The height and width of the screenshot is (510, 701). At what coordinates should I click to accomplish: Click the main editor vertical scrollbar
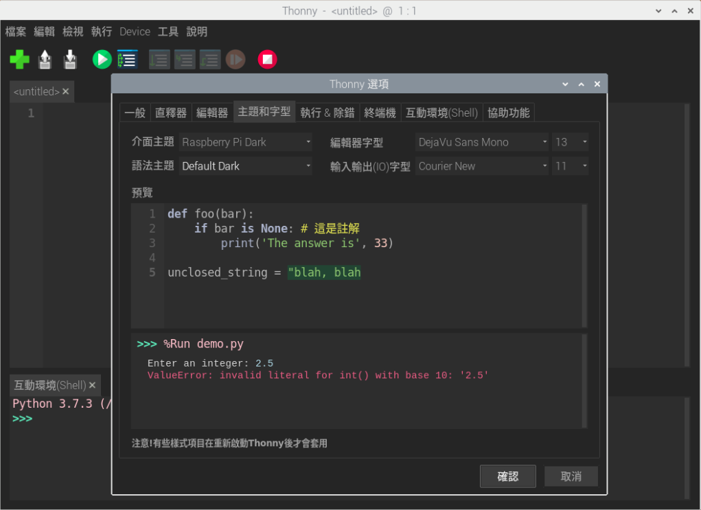tap(687, 235)
